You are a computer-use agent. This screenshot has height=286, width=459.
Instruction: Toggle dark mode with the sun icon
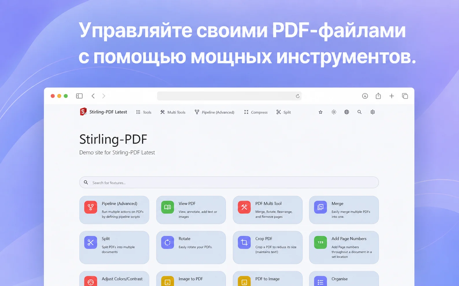click(x=334, y=112)
